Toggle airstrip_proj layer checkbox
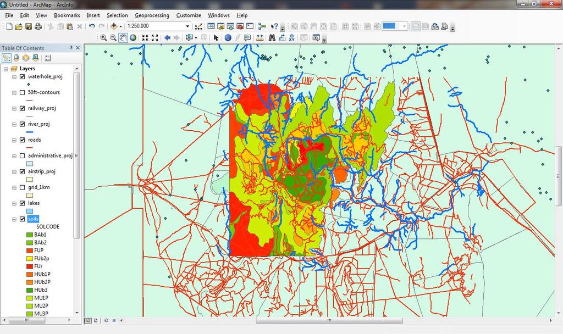This screenshot has width=563, height=334. pyautogui.click(x=22, y=171)
